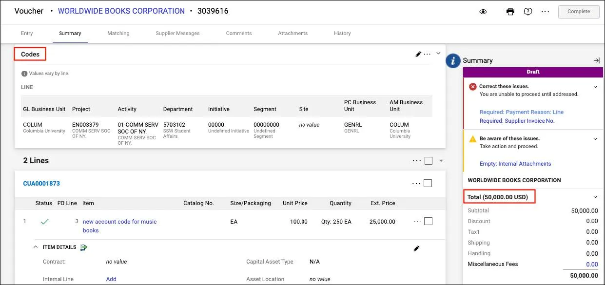605x285 pixels.
Task: Click the Draft status bar
Action: (533, 72)
